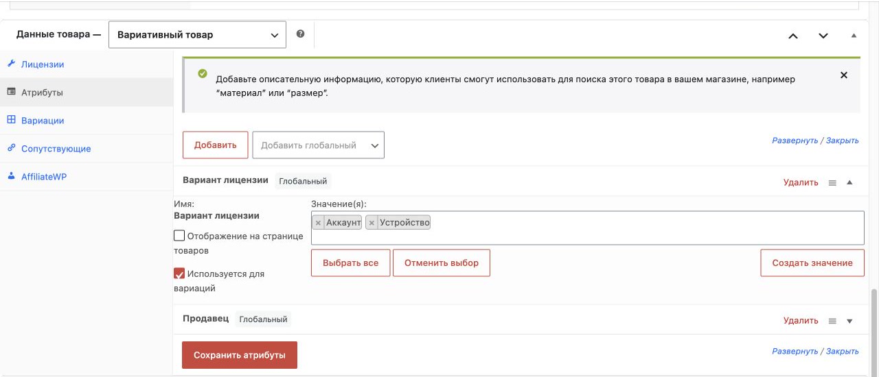This screenshot has width=879, height=377.
Task: Open the product type dropdown
Action: tap(197, 34)
